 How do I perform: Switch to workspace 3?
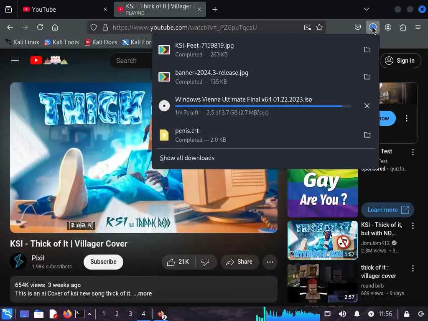130,314
